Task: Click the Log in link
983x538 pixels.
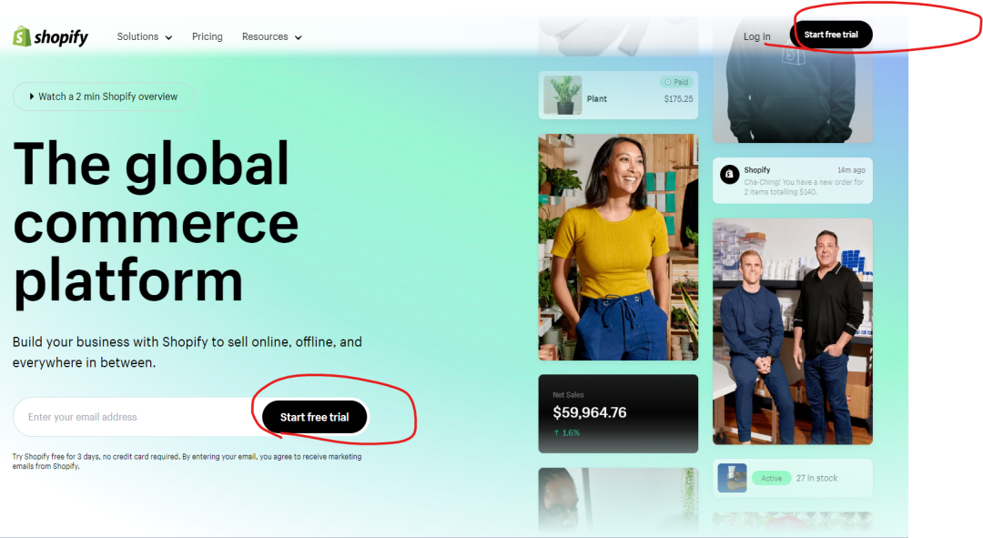Action: [x=756, y=36]
